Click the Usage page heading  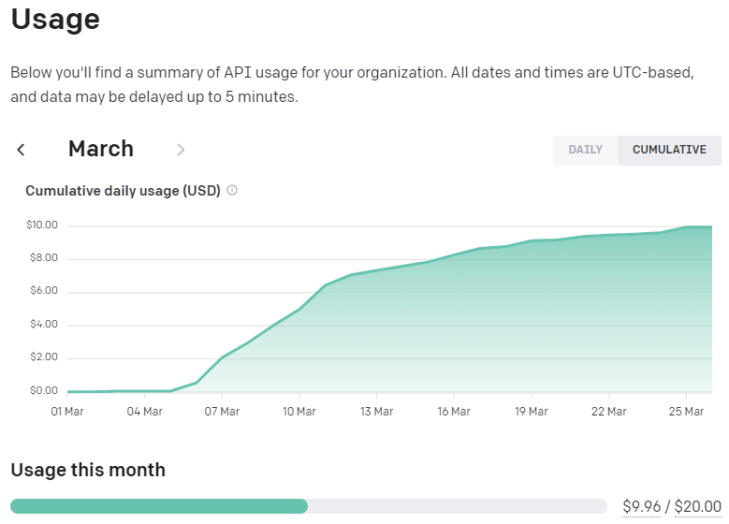55,20
